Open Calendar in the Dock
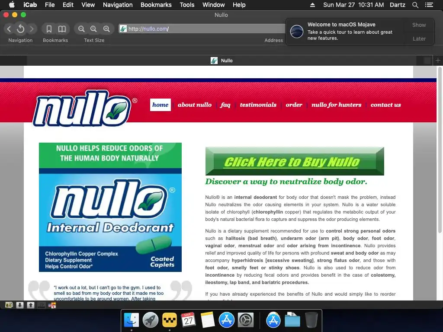The width and height of the screenshot is (443, 332). coord(189,320)
